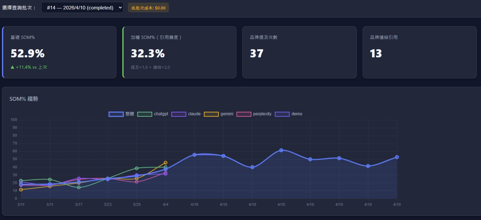Click the orange gemini legend swatch

click(211, 114)
